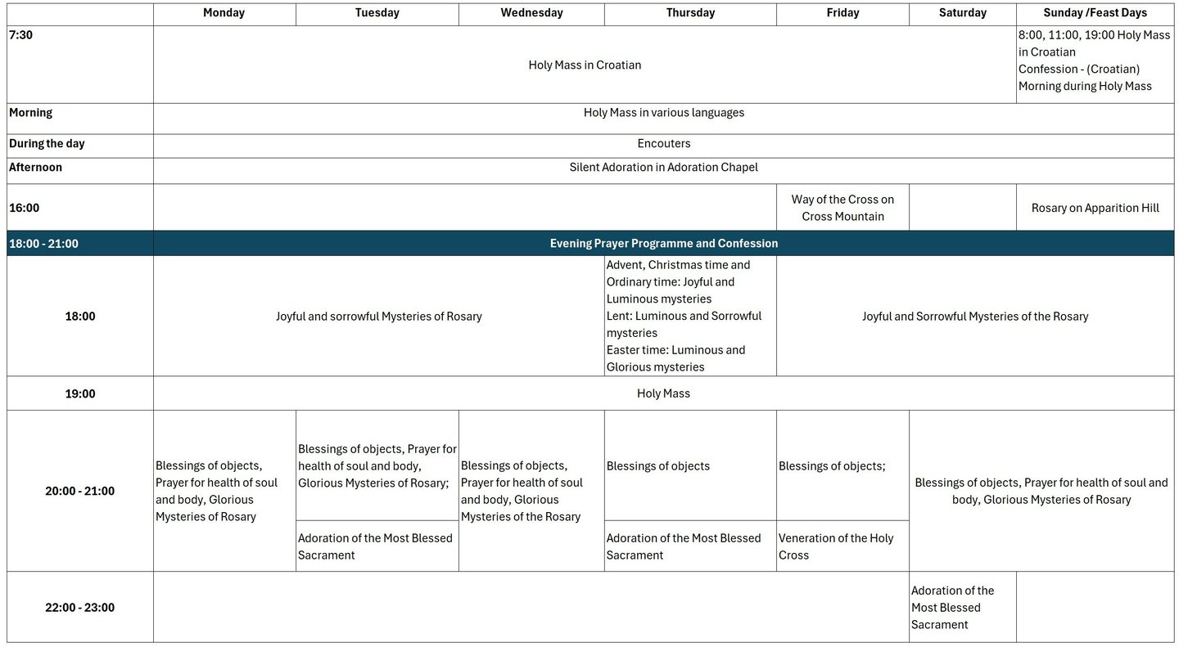Select 'Way of the Cross on Cross Mountain'
Screen dimensions: 1179x647
point(842,208)
